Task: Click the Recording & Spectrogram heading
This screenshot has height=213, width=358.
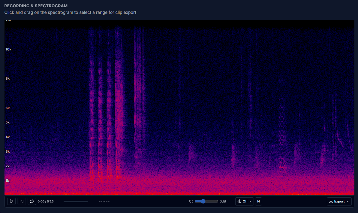Action: click(x=36, y=6)
